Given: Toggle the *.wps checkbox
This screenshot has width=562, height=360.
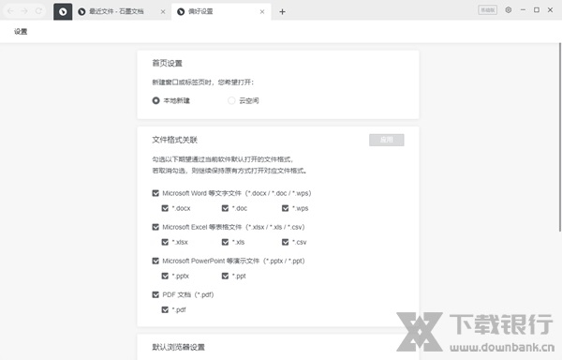Looking at the screenshot, I should pos(286,208).
